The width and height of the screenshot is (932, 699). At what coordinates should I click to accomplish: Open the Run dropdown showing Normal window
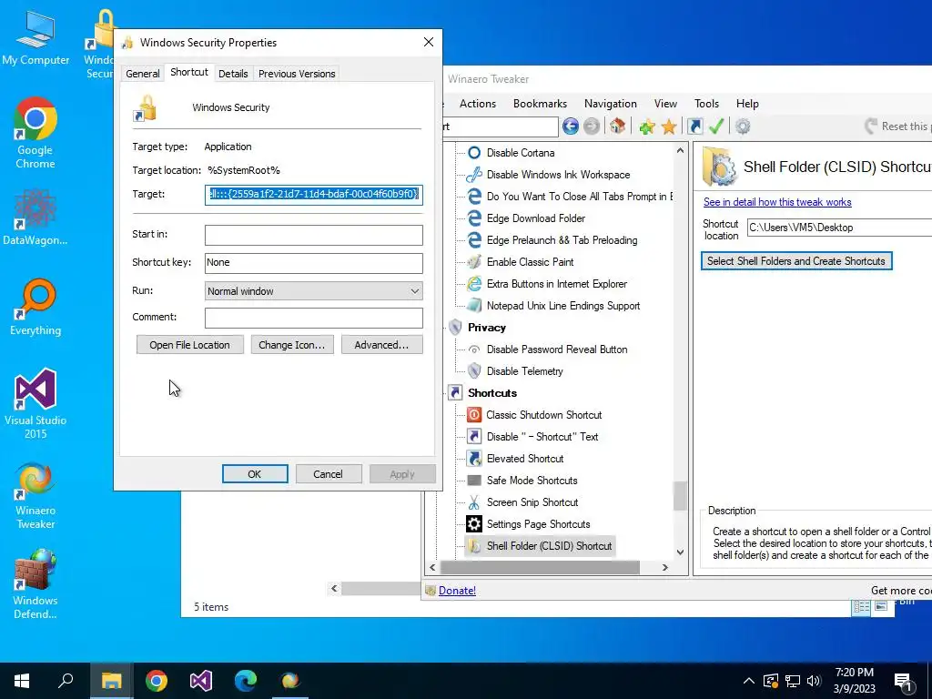click(313, 291)
